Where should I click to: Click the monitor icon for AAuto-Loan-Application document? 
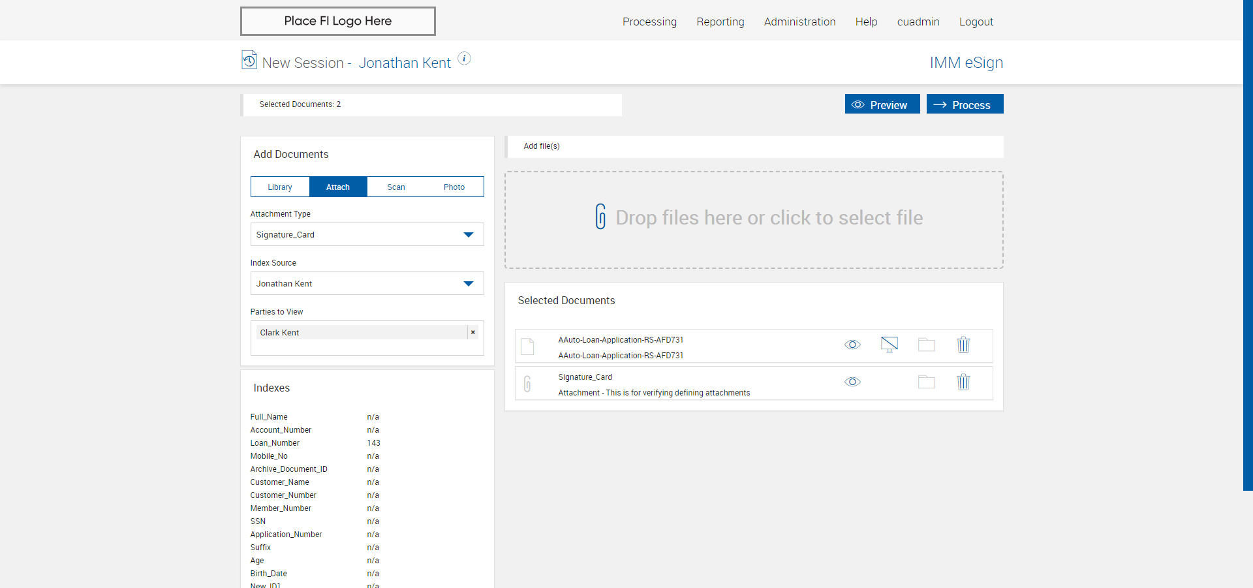click(x=889, y=345)
